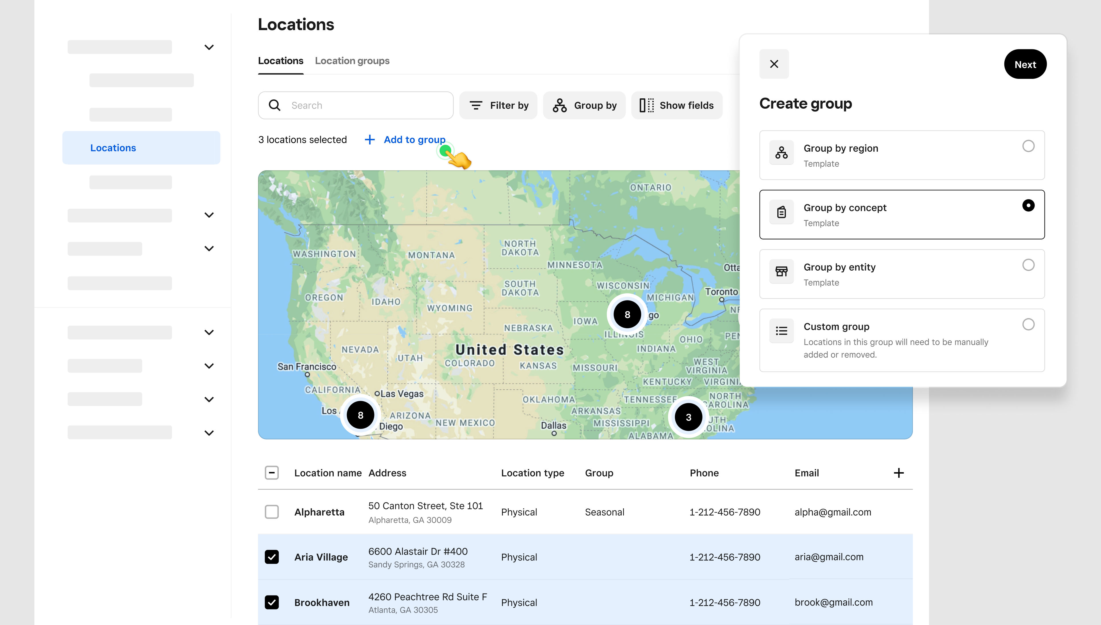Image resolution: width=1101 pixels, height=625 pixels.
Task: Click the list icon for Custom group
Action: [x=781, y=331]
